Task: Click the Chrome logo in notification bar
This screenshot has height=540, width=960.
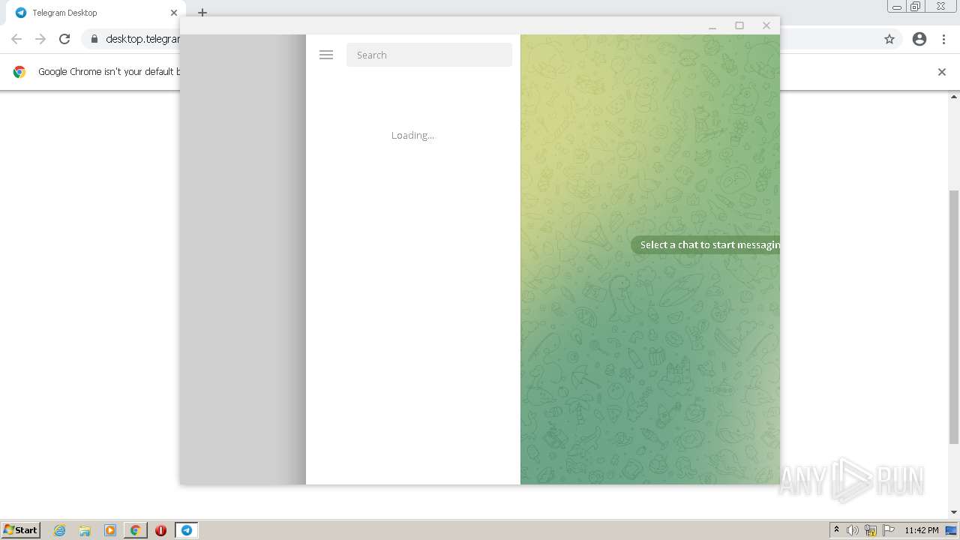Action: coord(19,72)
